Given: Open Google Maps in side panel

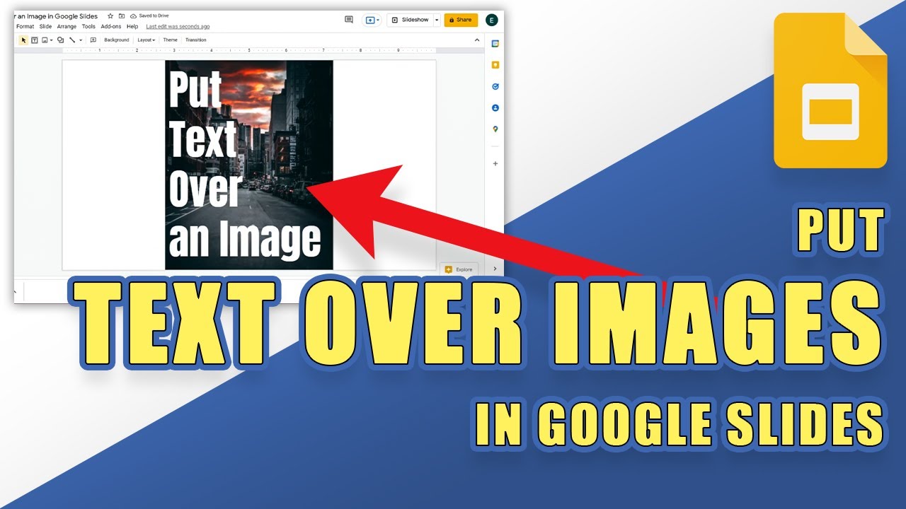Looking at the screenshot, I should pyautogui.click(x=495, y=129).
